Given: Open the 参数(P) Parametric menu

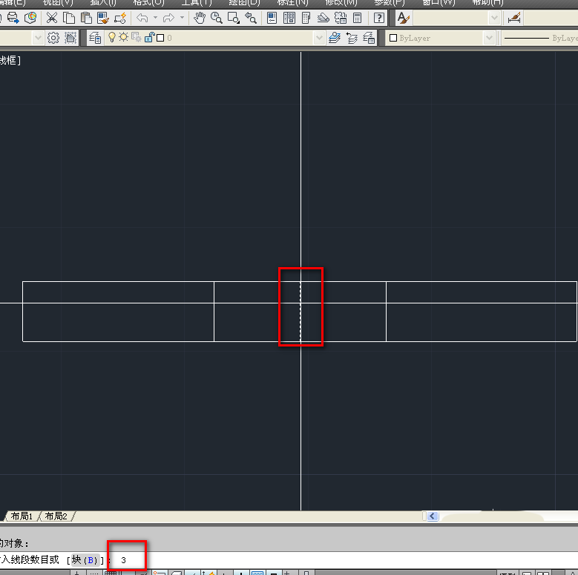Looking at the screenshot, I should point(390,2).
